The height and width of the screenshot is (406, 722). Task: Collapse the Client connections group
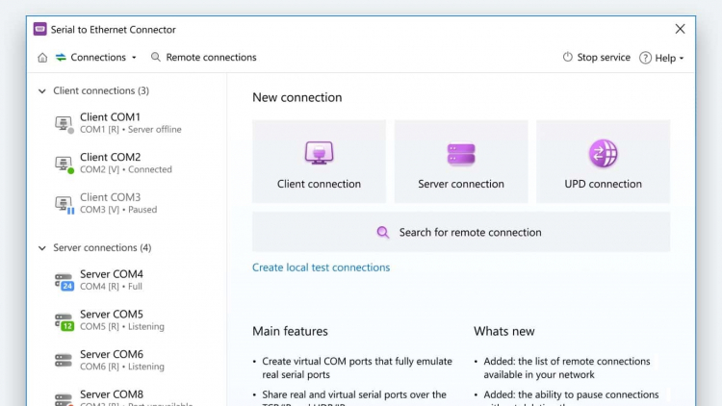point(42,91)
